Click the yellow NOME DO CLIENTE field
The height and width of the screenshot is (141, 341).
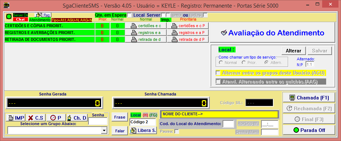coord(220,114)
